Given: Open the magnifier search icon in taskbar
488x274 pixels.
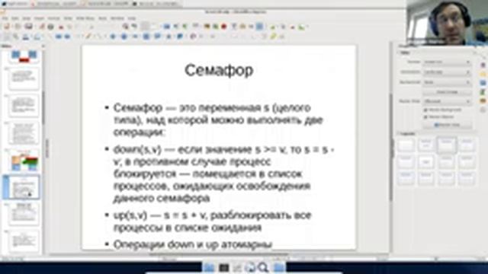Looking at the screenshot, I should click(x=263, y=267).
